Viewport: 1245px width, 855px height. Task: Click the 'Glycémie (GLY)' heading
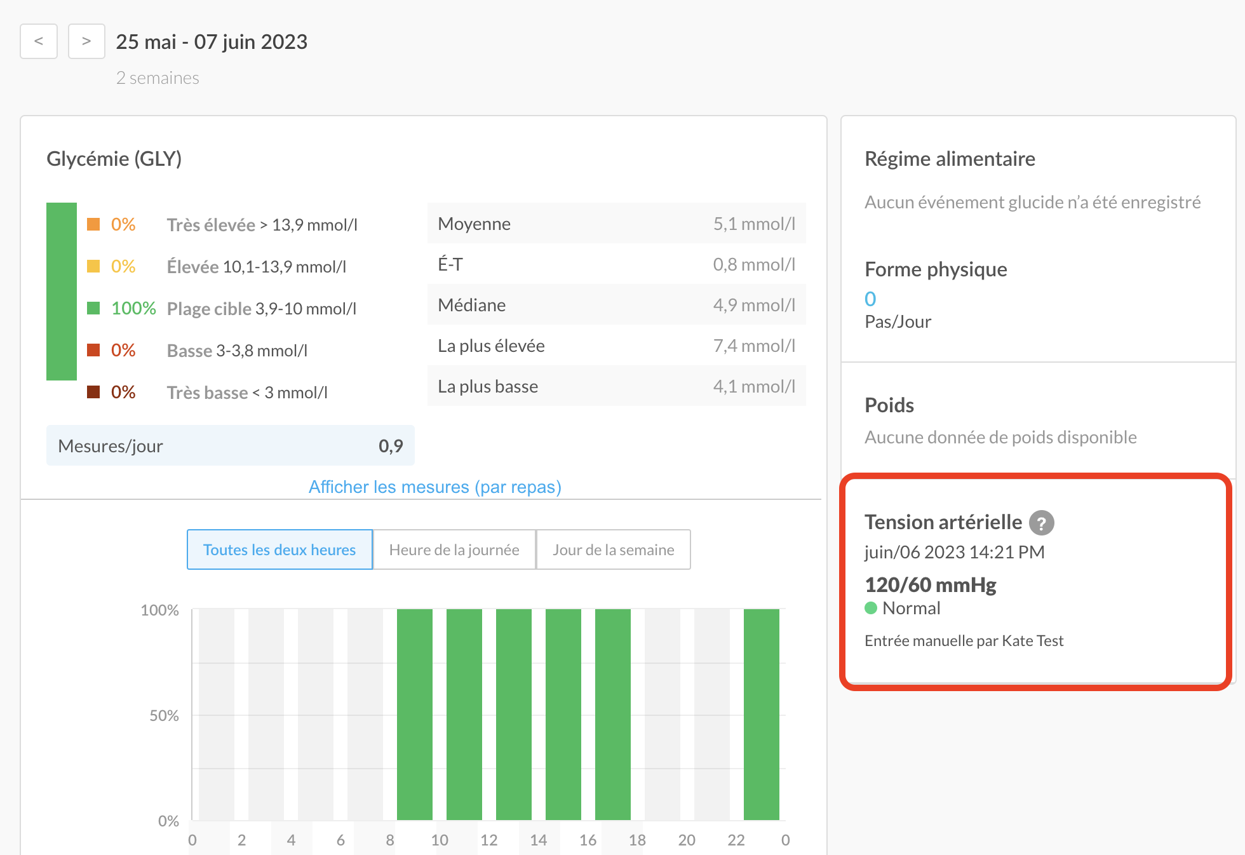114,159
